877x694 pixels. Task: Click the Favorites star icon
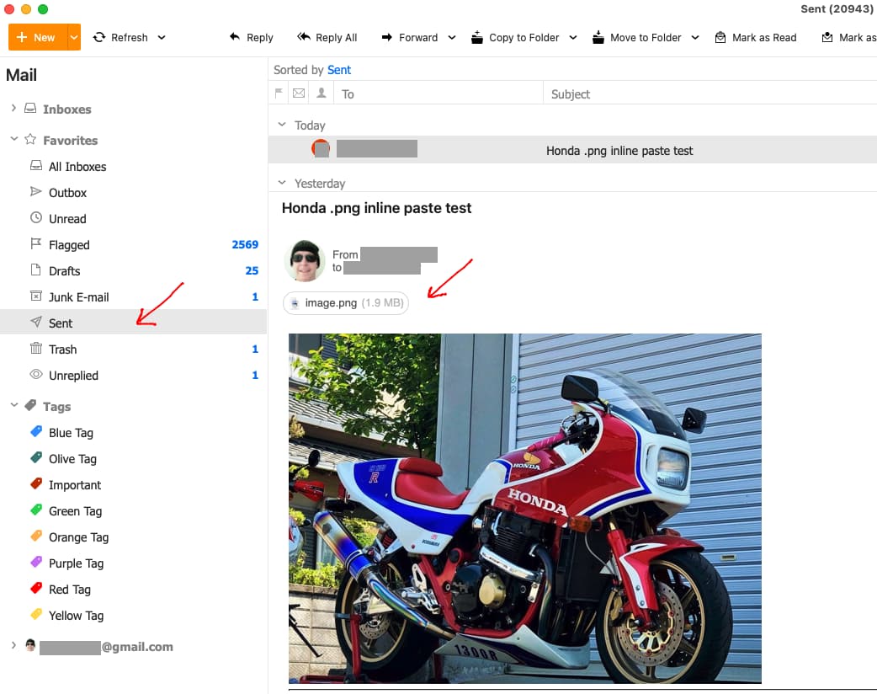[x=30, y=139]
